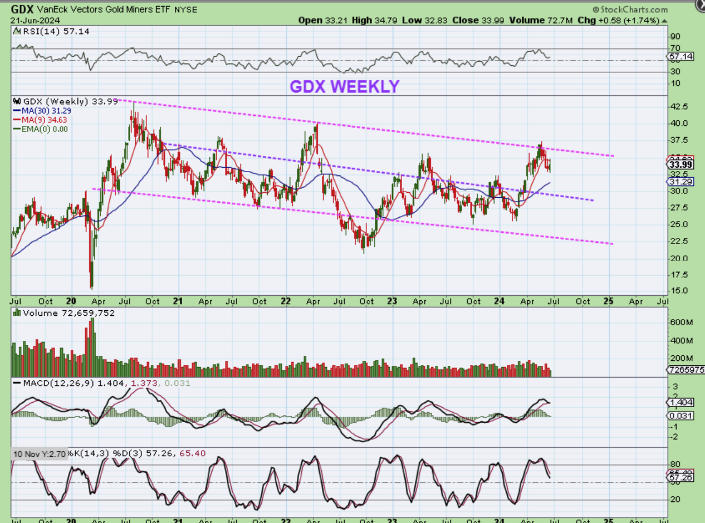Viewport: 705px width, 523px height.
Task: Click the 600M volume axis label
Action: pyautogui.click(x=681, y=322)
